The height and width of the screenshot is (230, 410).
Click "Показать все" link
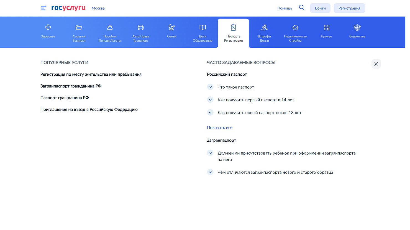220,128
